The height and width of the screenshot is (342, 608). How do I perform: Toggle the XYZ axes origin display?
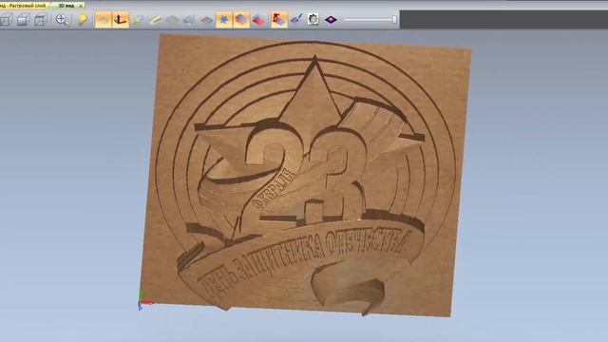[121, 19]
